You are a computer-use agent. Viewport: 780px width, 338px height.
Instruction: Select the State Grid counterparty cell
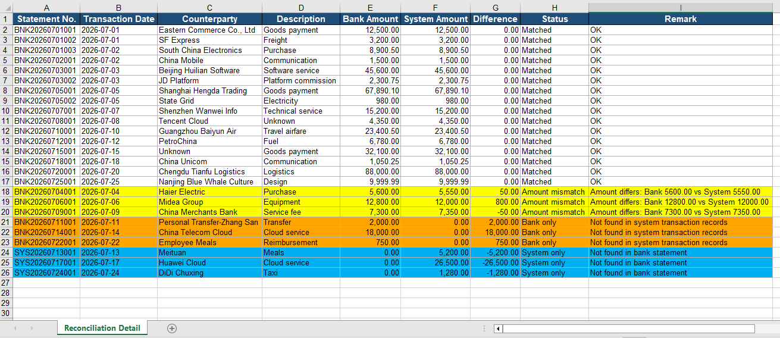coord(209,101)
